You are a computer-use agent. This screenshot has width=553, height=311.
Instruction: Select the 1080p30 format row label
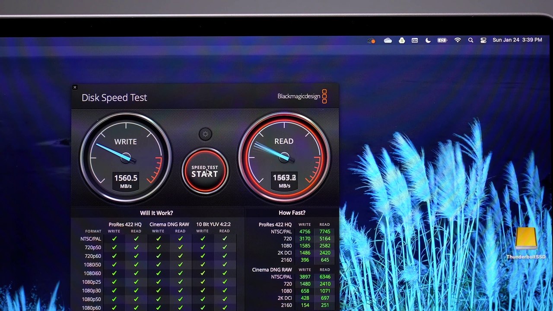[x=92, y=291]
